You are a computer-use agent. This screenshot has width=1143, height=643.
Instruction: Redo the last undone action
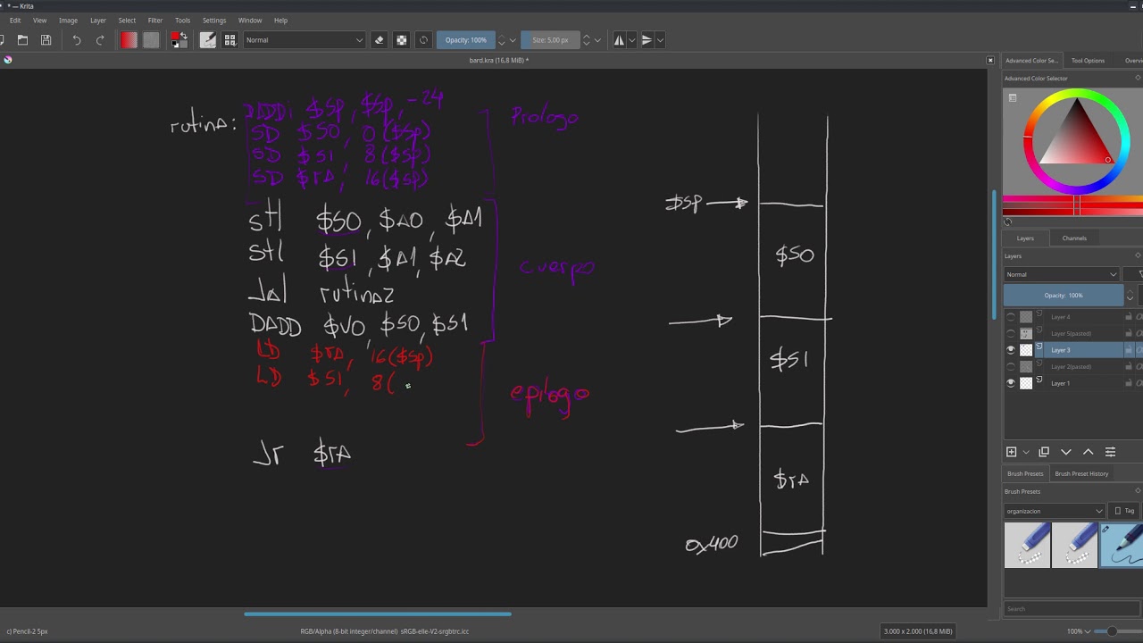[99, 39]
